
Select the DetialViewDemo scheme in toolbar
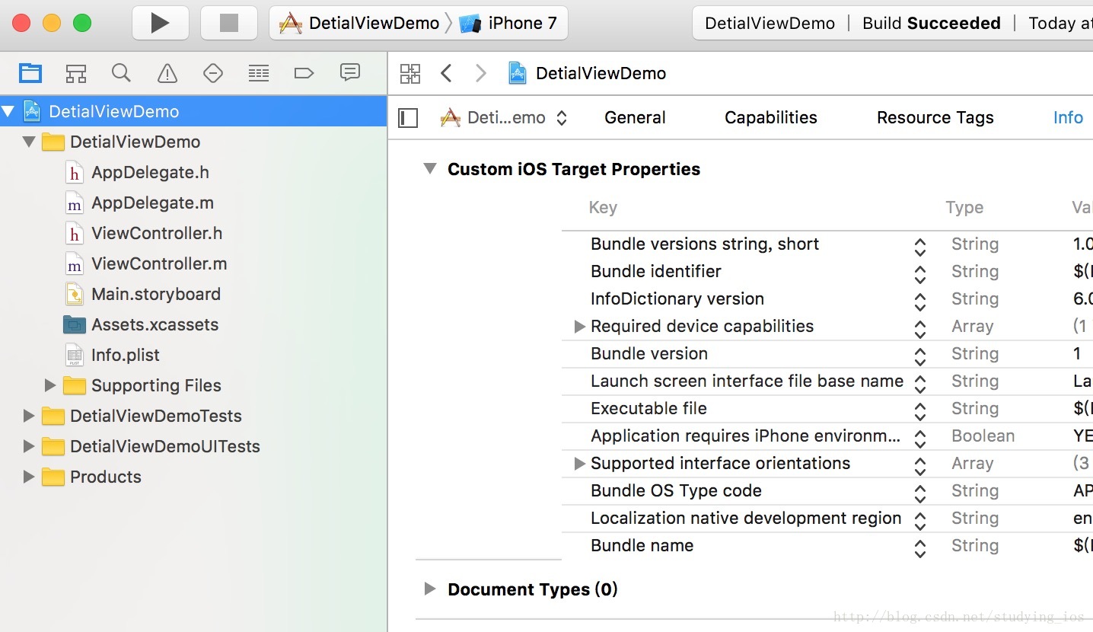coord(359,24)
